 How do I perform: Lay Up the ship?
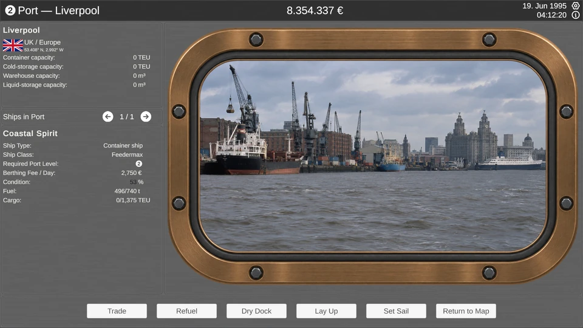coord(326,311)
